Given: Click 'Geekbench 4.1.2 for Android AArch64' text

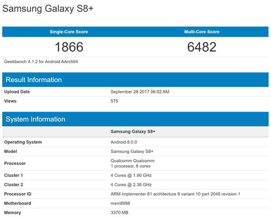Looking at the screenshot, I should 41,61.
